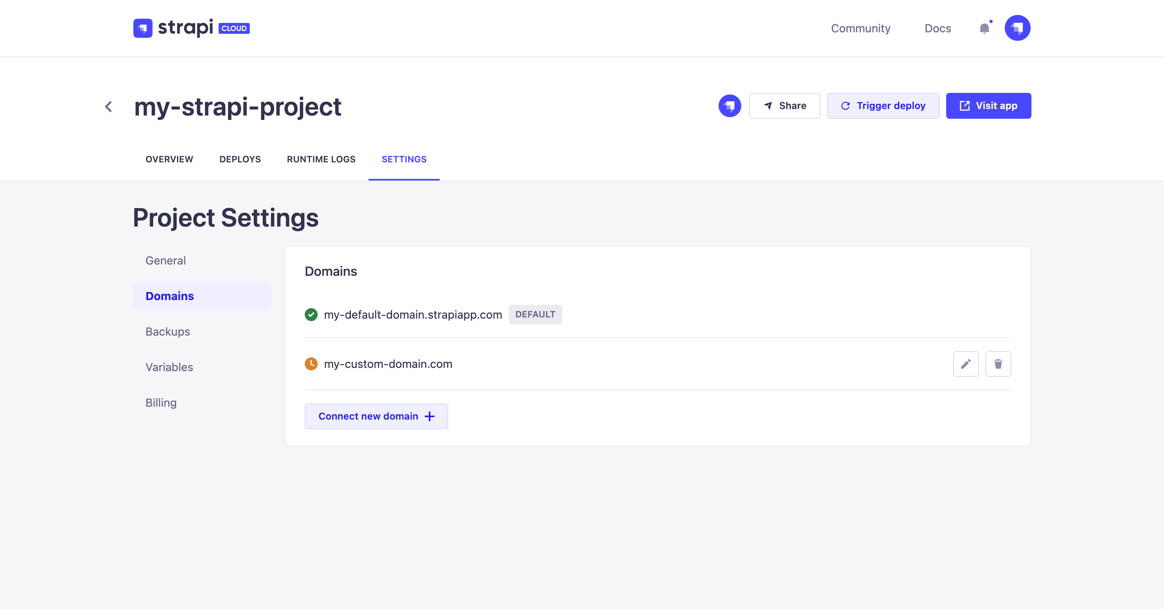1164x609 pixels.
Task: Open Variables settings in the sidebar
Action: pos(169,367)
